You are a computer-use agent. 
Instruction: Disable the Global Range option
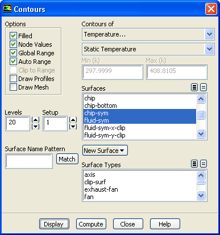point(13,53)
